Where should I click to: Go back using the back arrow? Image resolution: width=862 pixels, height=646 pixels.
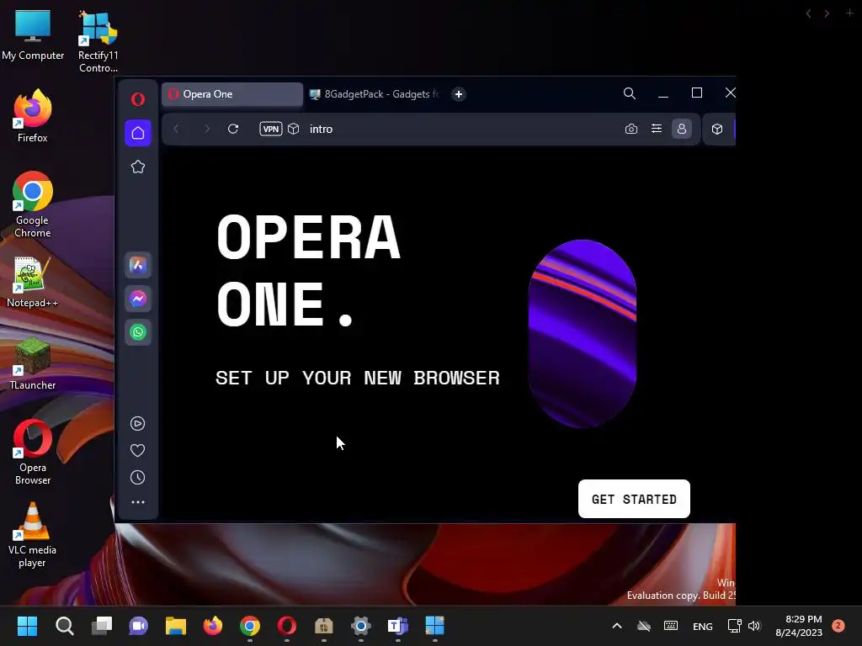click(x=176, y=129)
